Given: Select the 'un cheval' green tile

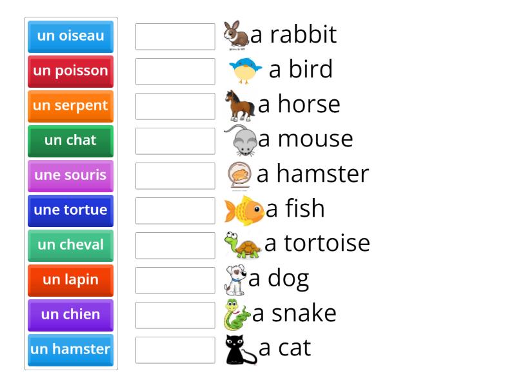Looking at the screenshot, I should click(x=70, y=244).
